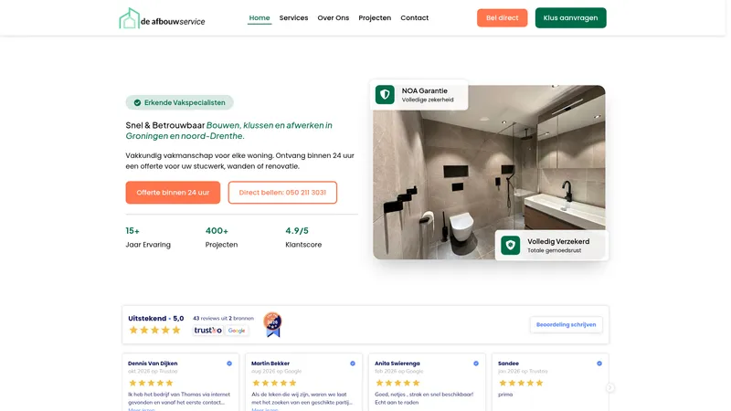The height and width of the screenshot is (411, 731).
Task: Click the stars under Uitstekend 5,0
Action: click(154, 330)
